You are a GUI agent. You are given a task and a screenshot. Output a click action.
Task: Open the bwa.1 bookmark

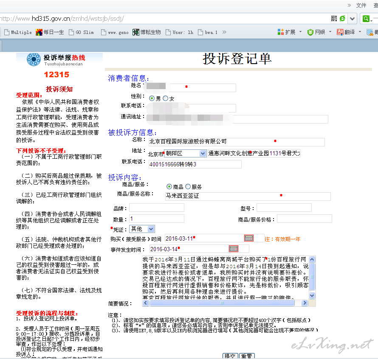pos(208,32)
